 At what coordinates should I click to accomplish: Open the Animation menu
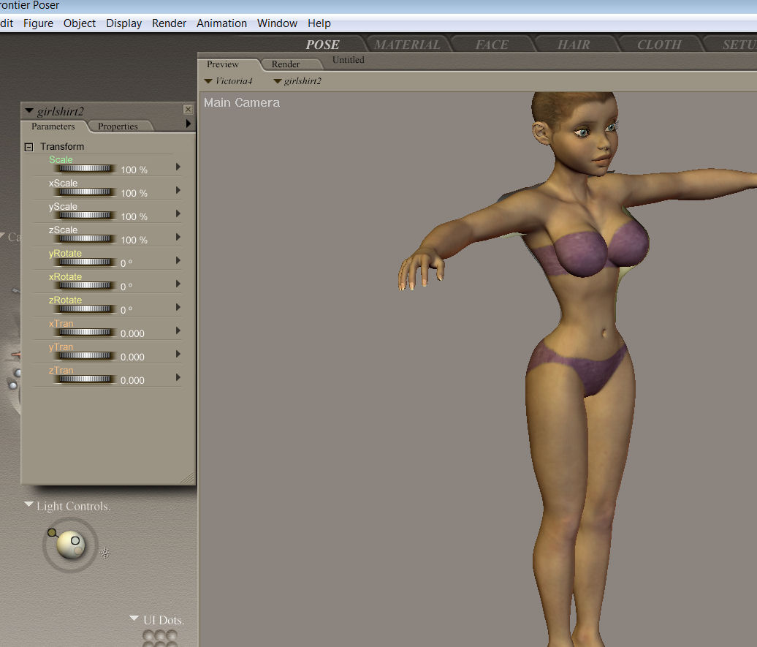[x=221, y=23]
